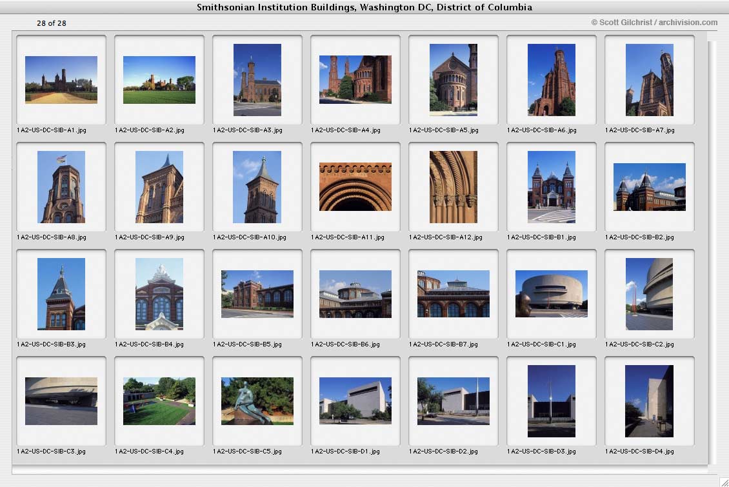Open thumbnail 1A2-US-DC-SIB-A9.jpg
Viewport: 729px width, 487px height.
pyautogui.click(x=159, y=187)
